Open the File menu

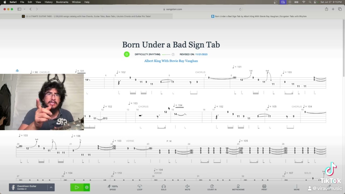click(22, 2)
